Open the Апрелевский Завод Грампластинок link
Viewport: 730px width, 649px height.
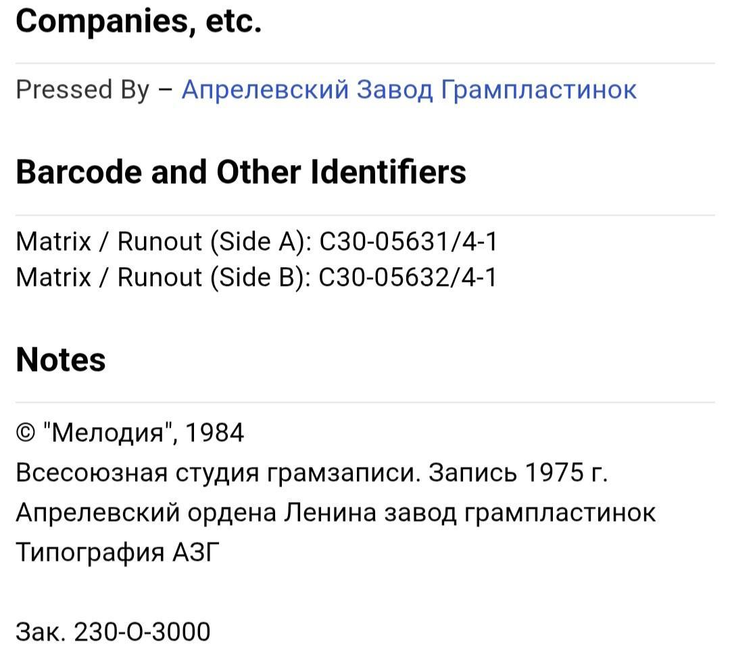[x=409, y=89]
